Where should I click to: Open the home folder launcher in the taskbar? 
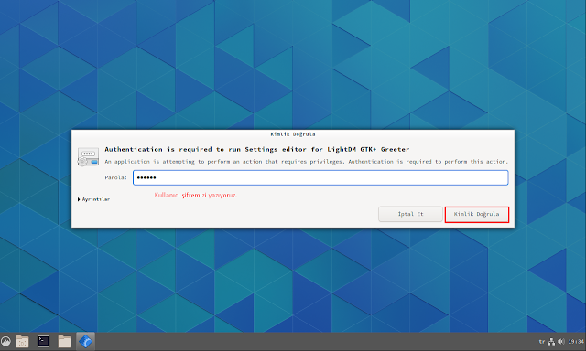point(22,341)
